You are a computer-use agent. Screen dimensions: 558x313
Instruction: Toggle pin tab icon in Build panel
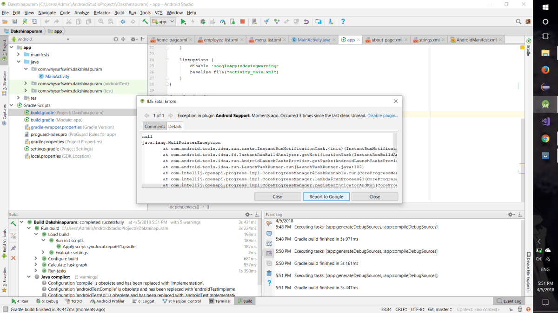tap(13, 248)
